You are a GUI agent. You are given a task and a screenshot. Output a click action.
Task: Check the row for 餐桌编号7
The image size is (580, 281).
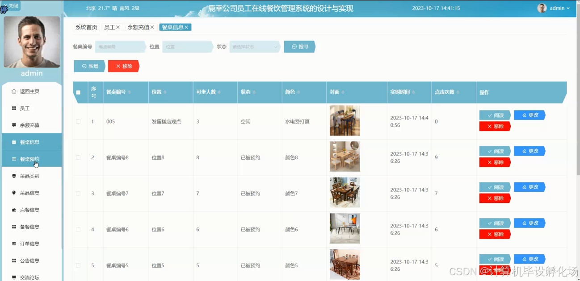[x=78, y=194]
